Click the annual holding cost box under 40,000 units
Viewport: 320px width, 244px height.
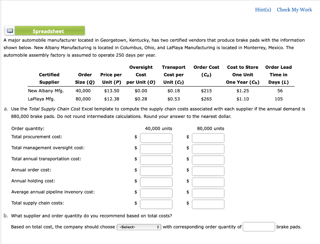coord(156,182)
